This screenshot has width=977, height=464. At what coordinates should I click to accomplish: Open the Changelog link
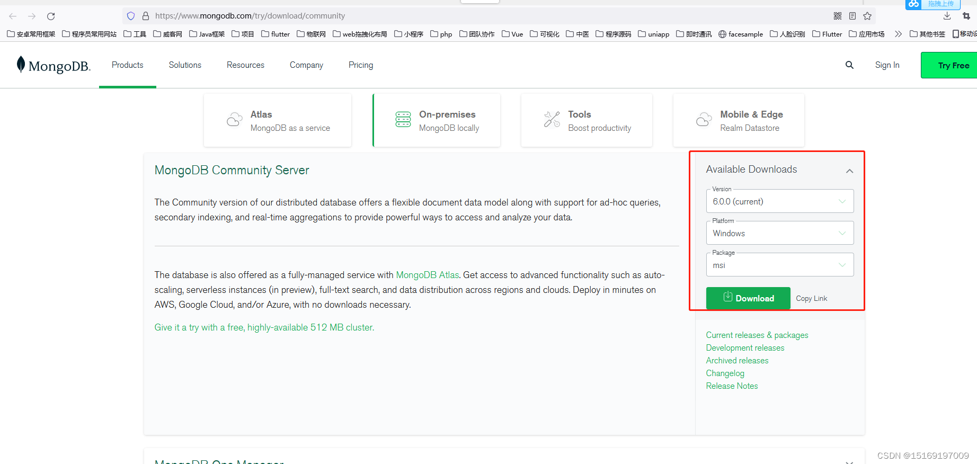725,373
